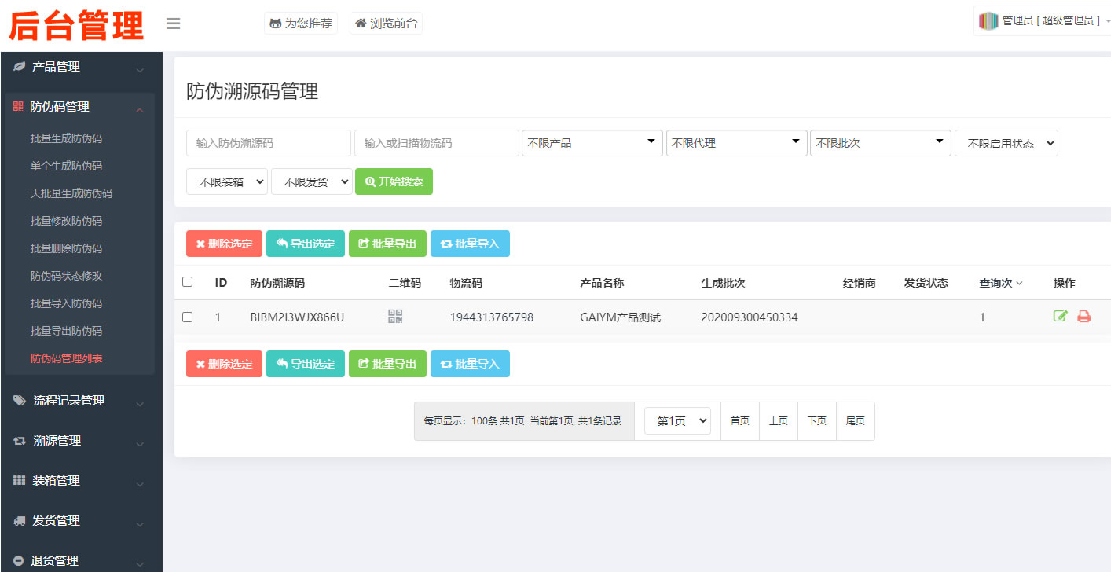Collapse the 防伪码管理 sidebar section
The width and height of the screenshot is (1111, 572).
click(80, 107)
